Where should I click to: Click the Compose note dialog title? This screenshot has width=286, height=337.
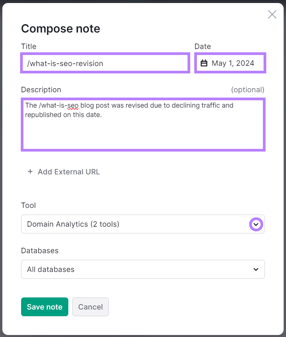click(x=61, y=29)
